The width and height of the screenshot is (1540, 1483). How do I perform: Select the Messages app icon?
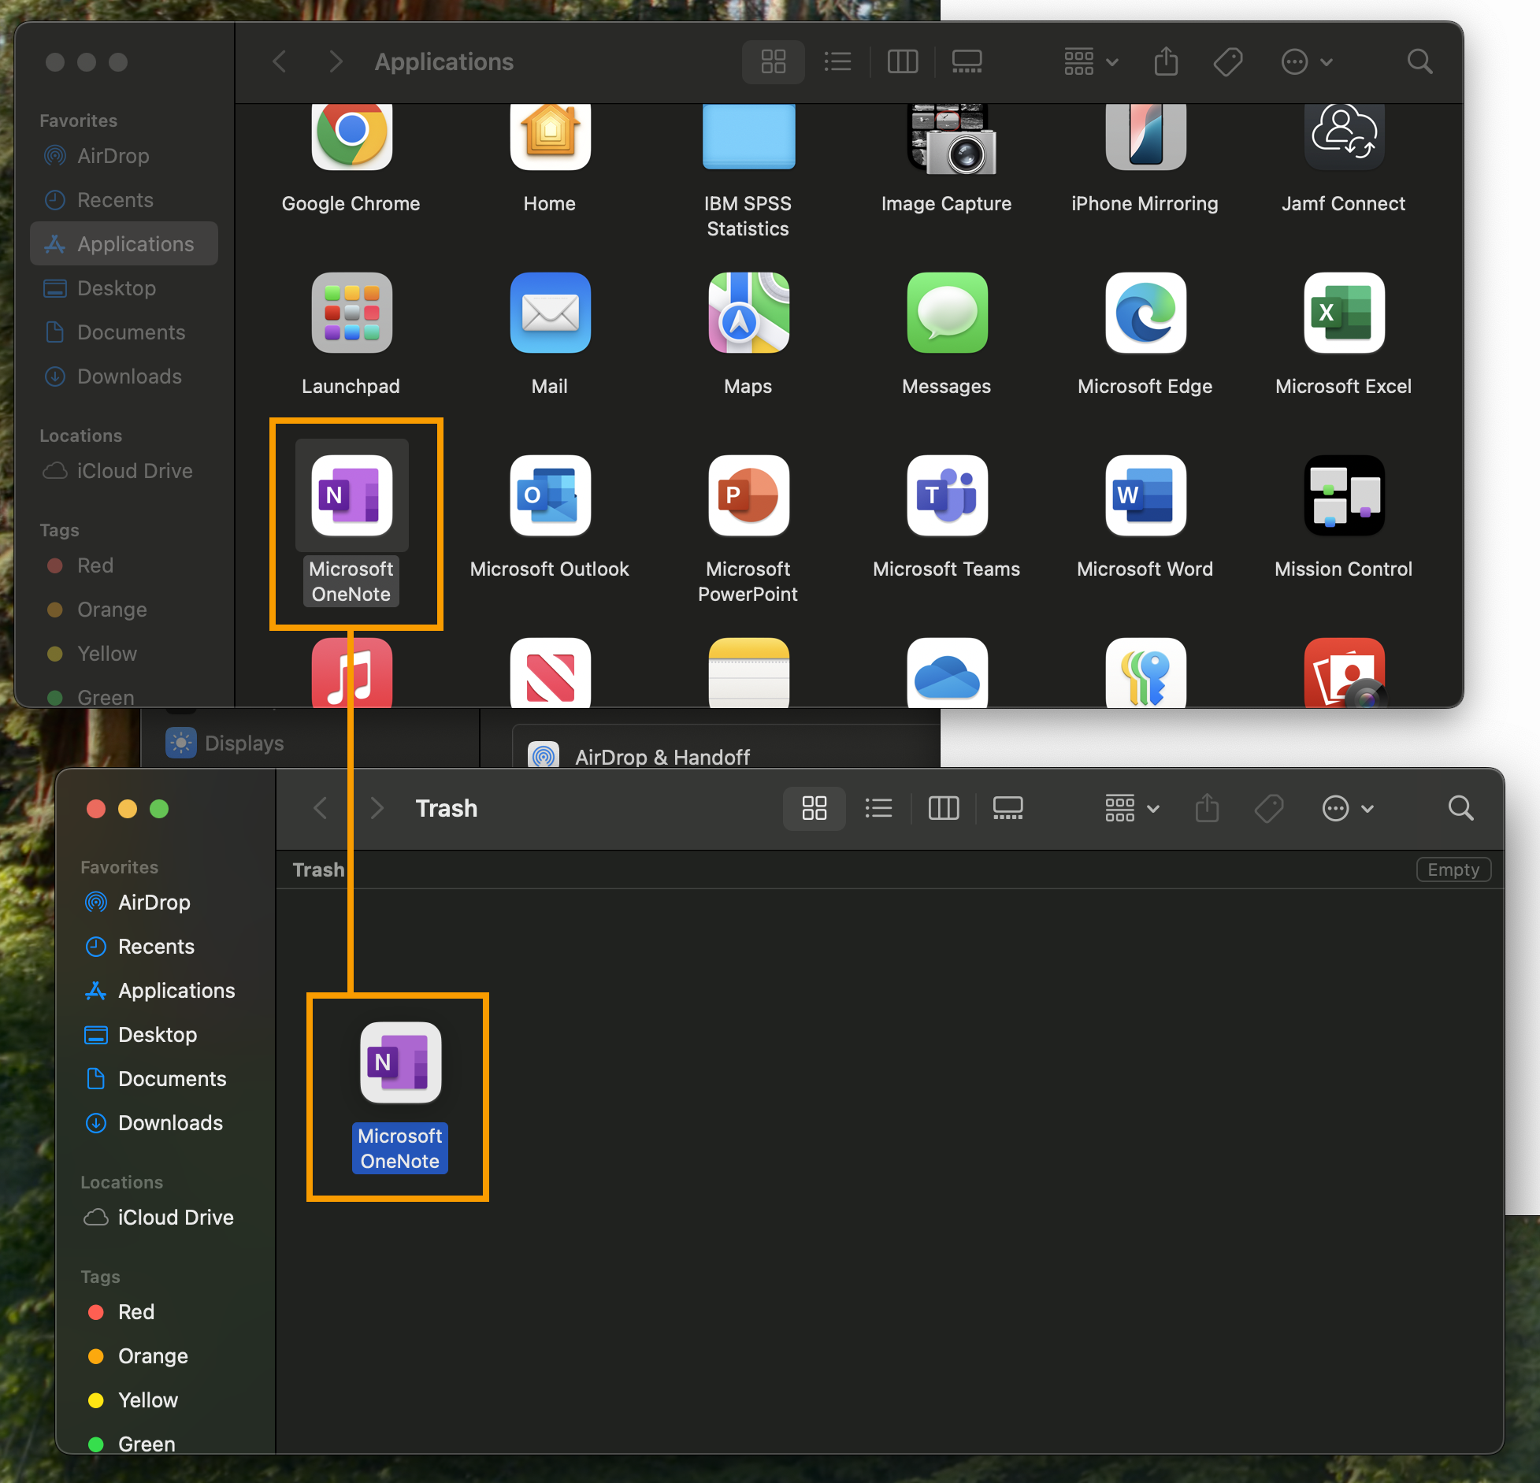[x=947, y=313]
